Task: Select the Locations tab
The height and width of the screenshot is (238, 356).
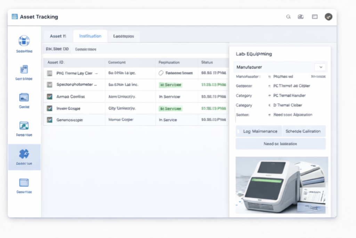Action: (x=124, y=36)
